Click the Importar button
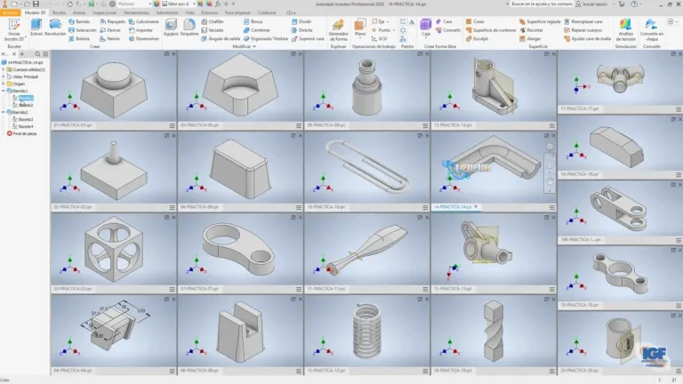The height and width of the screenshot is (384, 683). [x=141, y=30]
